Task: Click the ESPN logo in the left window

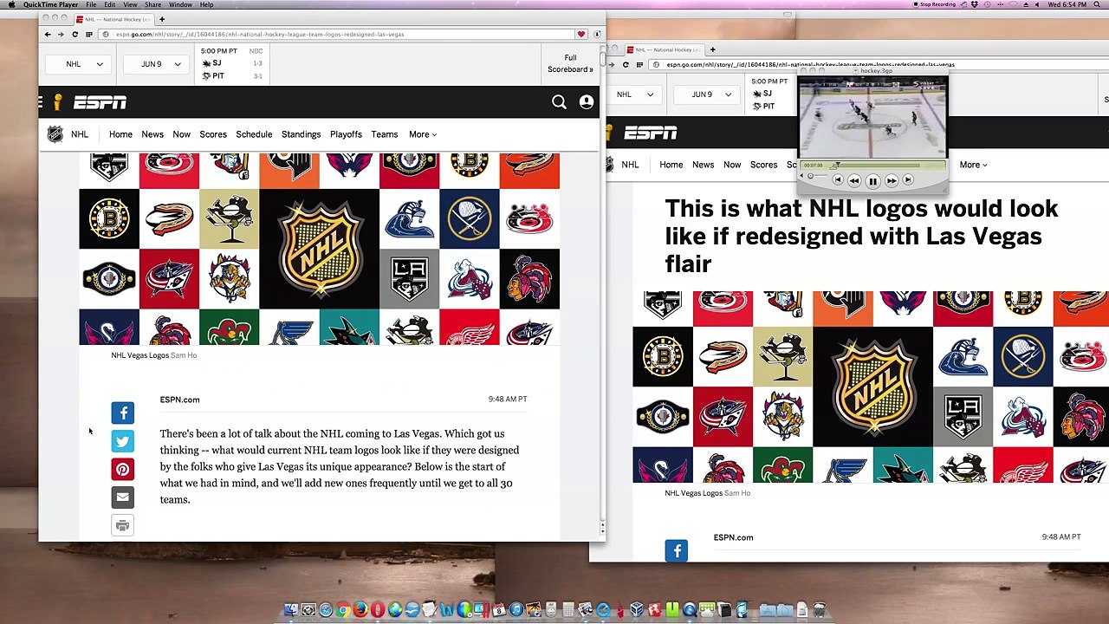Action: tap(100, 102)
